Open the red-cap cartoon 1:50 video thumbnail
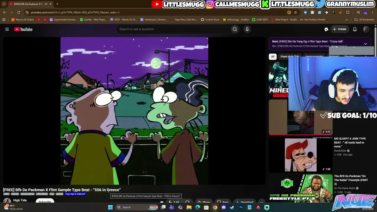 click(x=301, y=155)
